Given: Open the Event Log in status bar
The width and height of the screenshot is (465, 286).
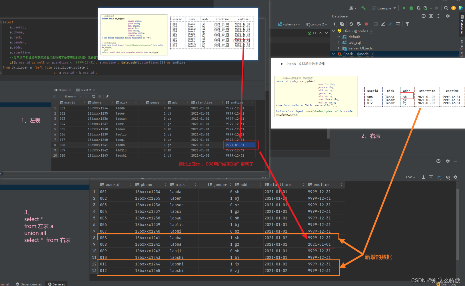Looking at the screenshot, I should [x=446, y=284].
